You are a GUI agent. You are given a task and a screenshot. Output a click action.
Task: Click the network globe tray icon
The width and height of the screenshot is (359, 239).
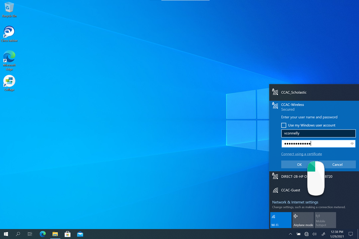(x=306, y=234)
